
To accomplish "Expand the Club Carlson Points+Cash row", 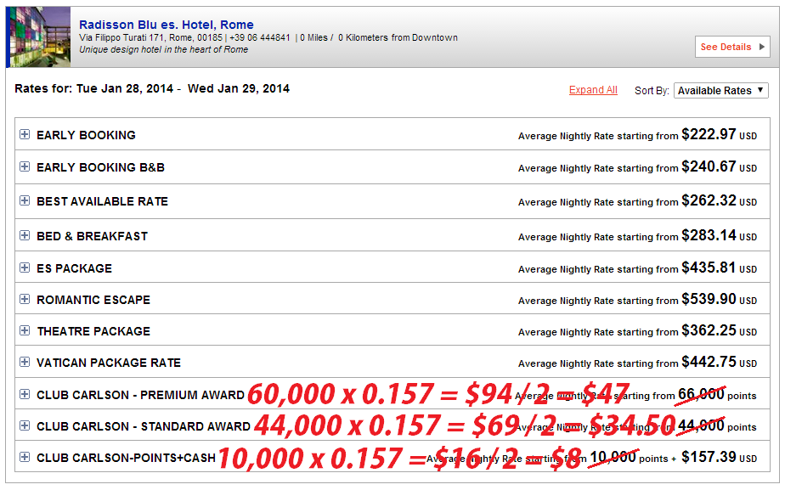I will [25, 457].
